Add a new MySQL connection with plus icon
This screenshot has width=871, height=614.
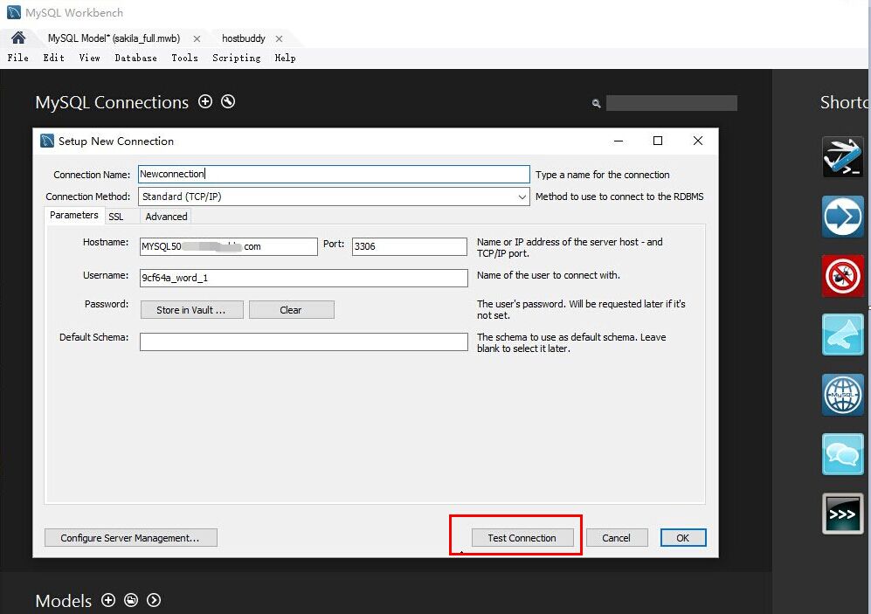coord(205,101)
